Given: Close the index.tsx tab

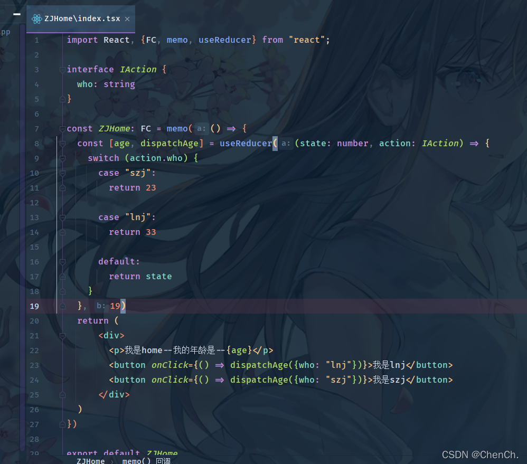Looking at the screenshot, I should click(127, 18).
